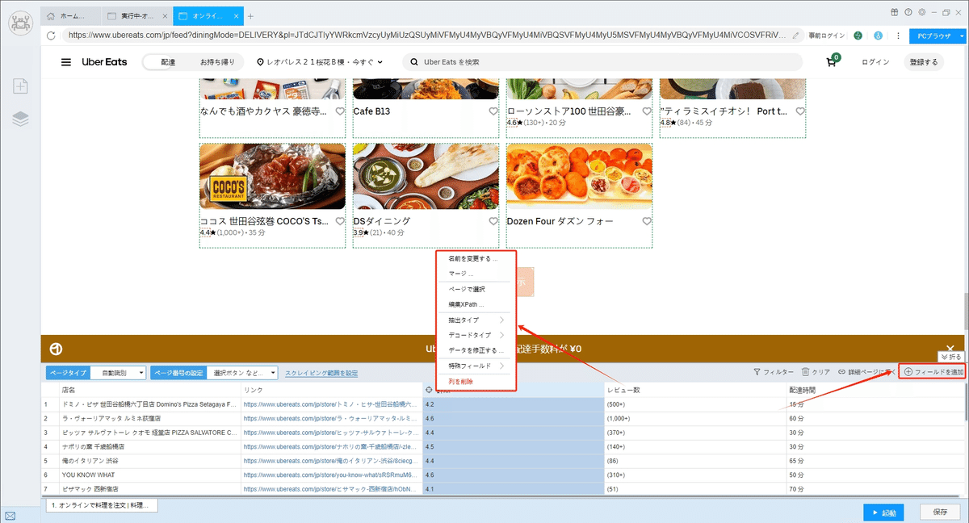Screen dimensions: 969x523
Task: Choose マージ in context menu
Action: pos(476,274)
